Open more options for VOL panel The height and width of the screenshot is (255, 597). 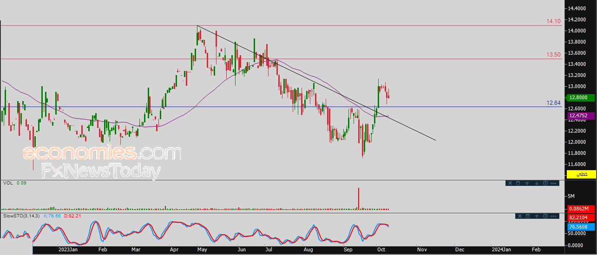pos(553,183)
